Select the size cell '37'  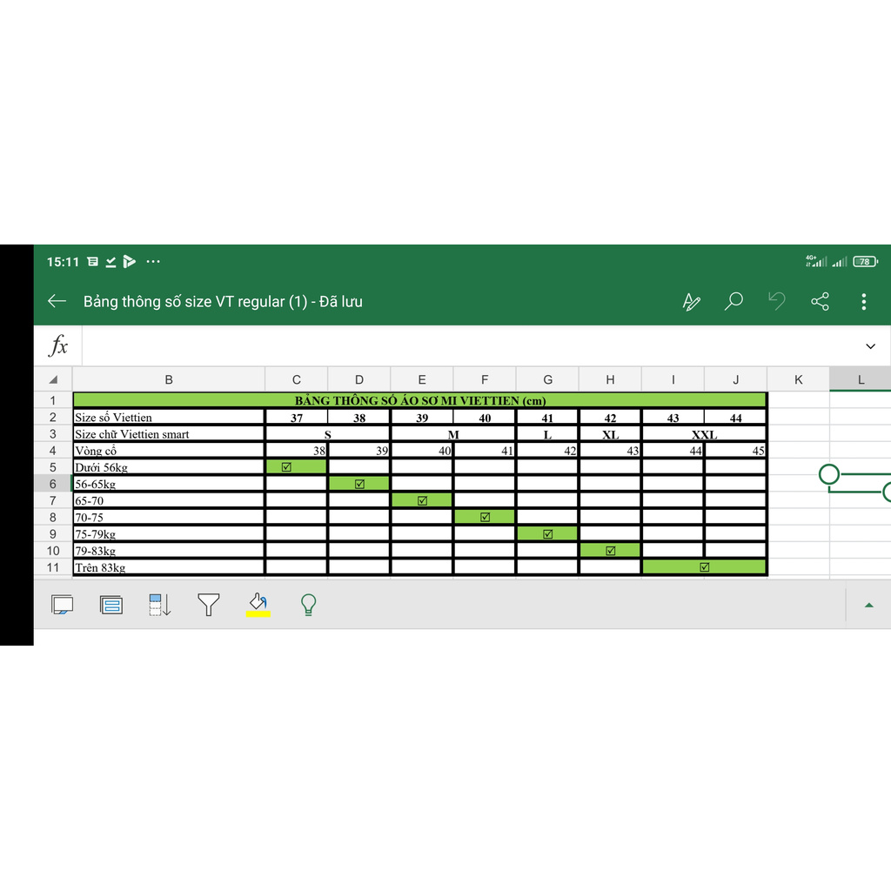click(x=297, y=417)
